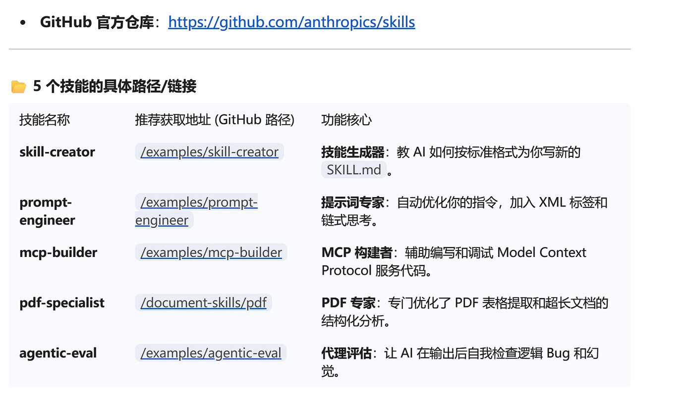
Task: Select the 'pdf-specialist' skill name cell
Action: (x=62, y=303)
